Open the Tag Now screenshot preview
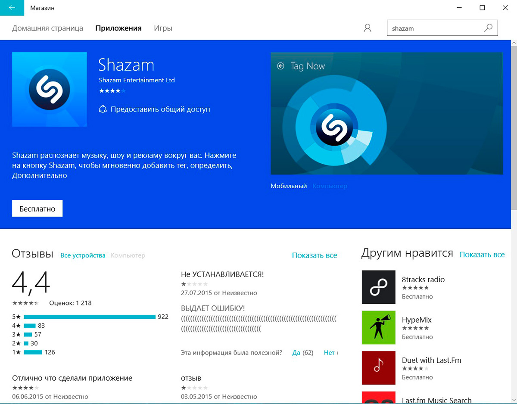This screenshot has width=517, height=404. pos(387,113)
